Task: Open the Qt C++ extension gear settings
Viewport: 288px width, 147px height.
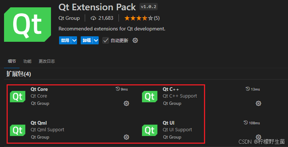Action: tap(258, 103)
